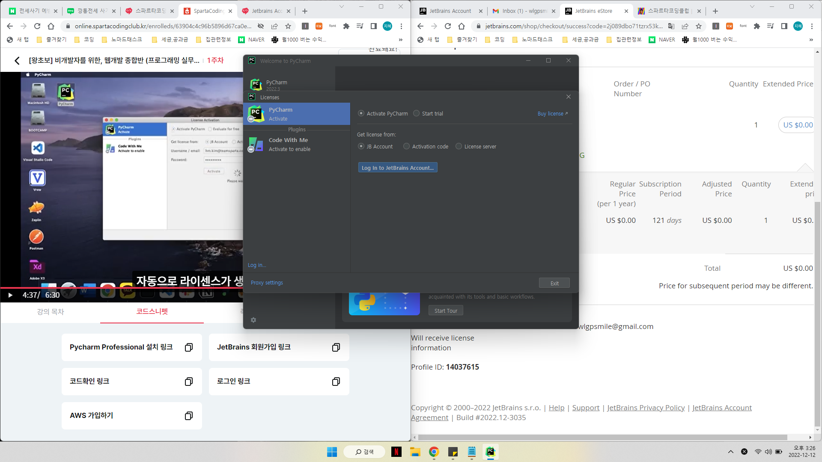Screen dimensions: 822x462
Task: Open File Explorer from taskbar
Action: (415, 452)
